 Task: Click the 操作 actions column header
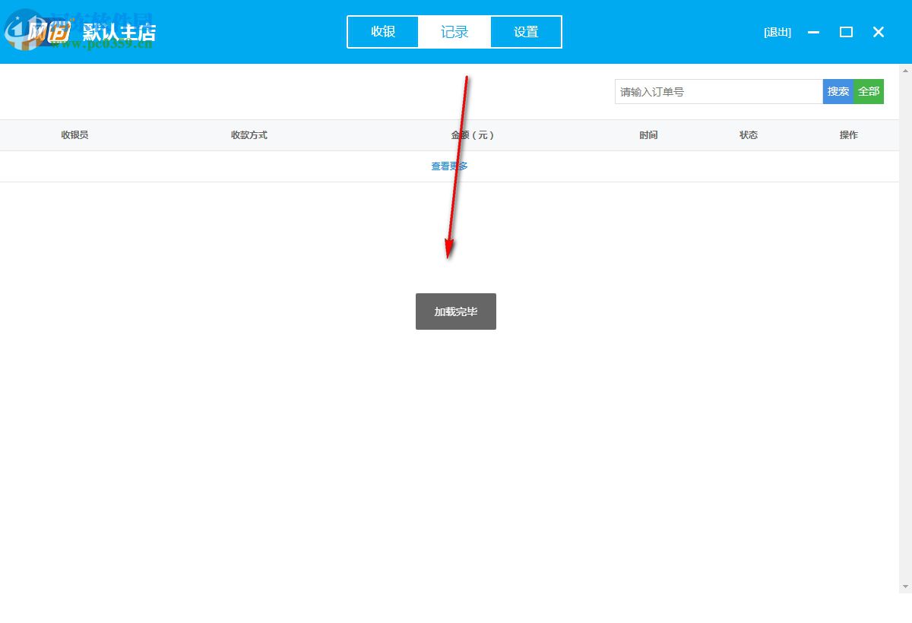coord(849,134)
